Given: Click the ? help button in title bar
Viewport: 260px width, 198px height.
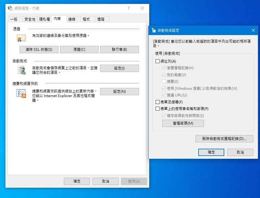Looking at the screenshot, I should [x=129, y=8].
